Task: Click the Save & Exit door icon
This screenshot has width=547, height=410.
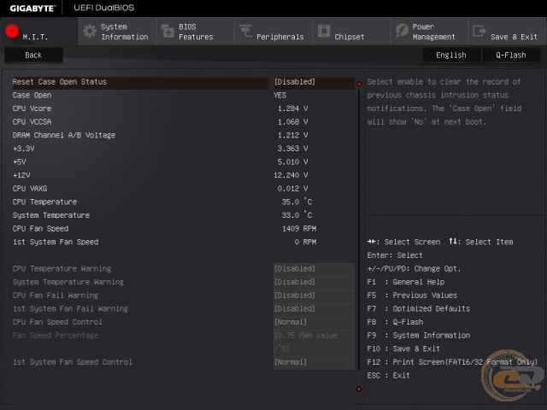Action: point(479,31)
